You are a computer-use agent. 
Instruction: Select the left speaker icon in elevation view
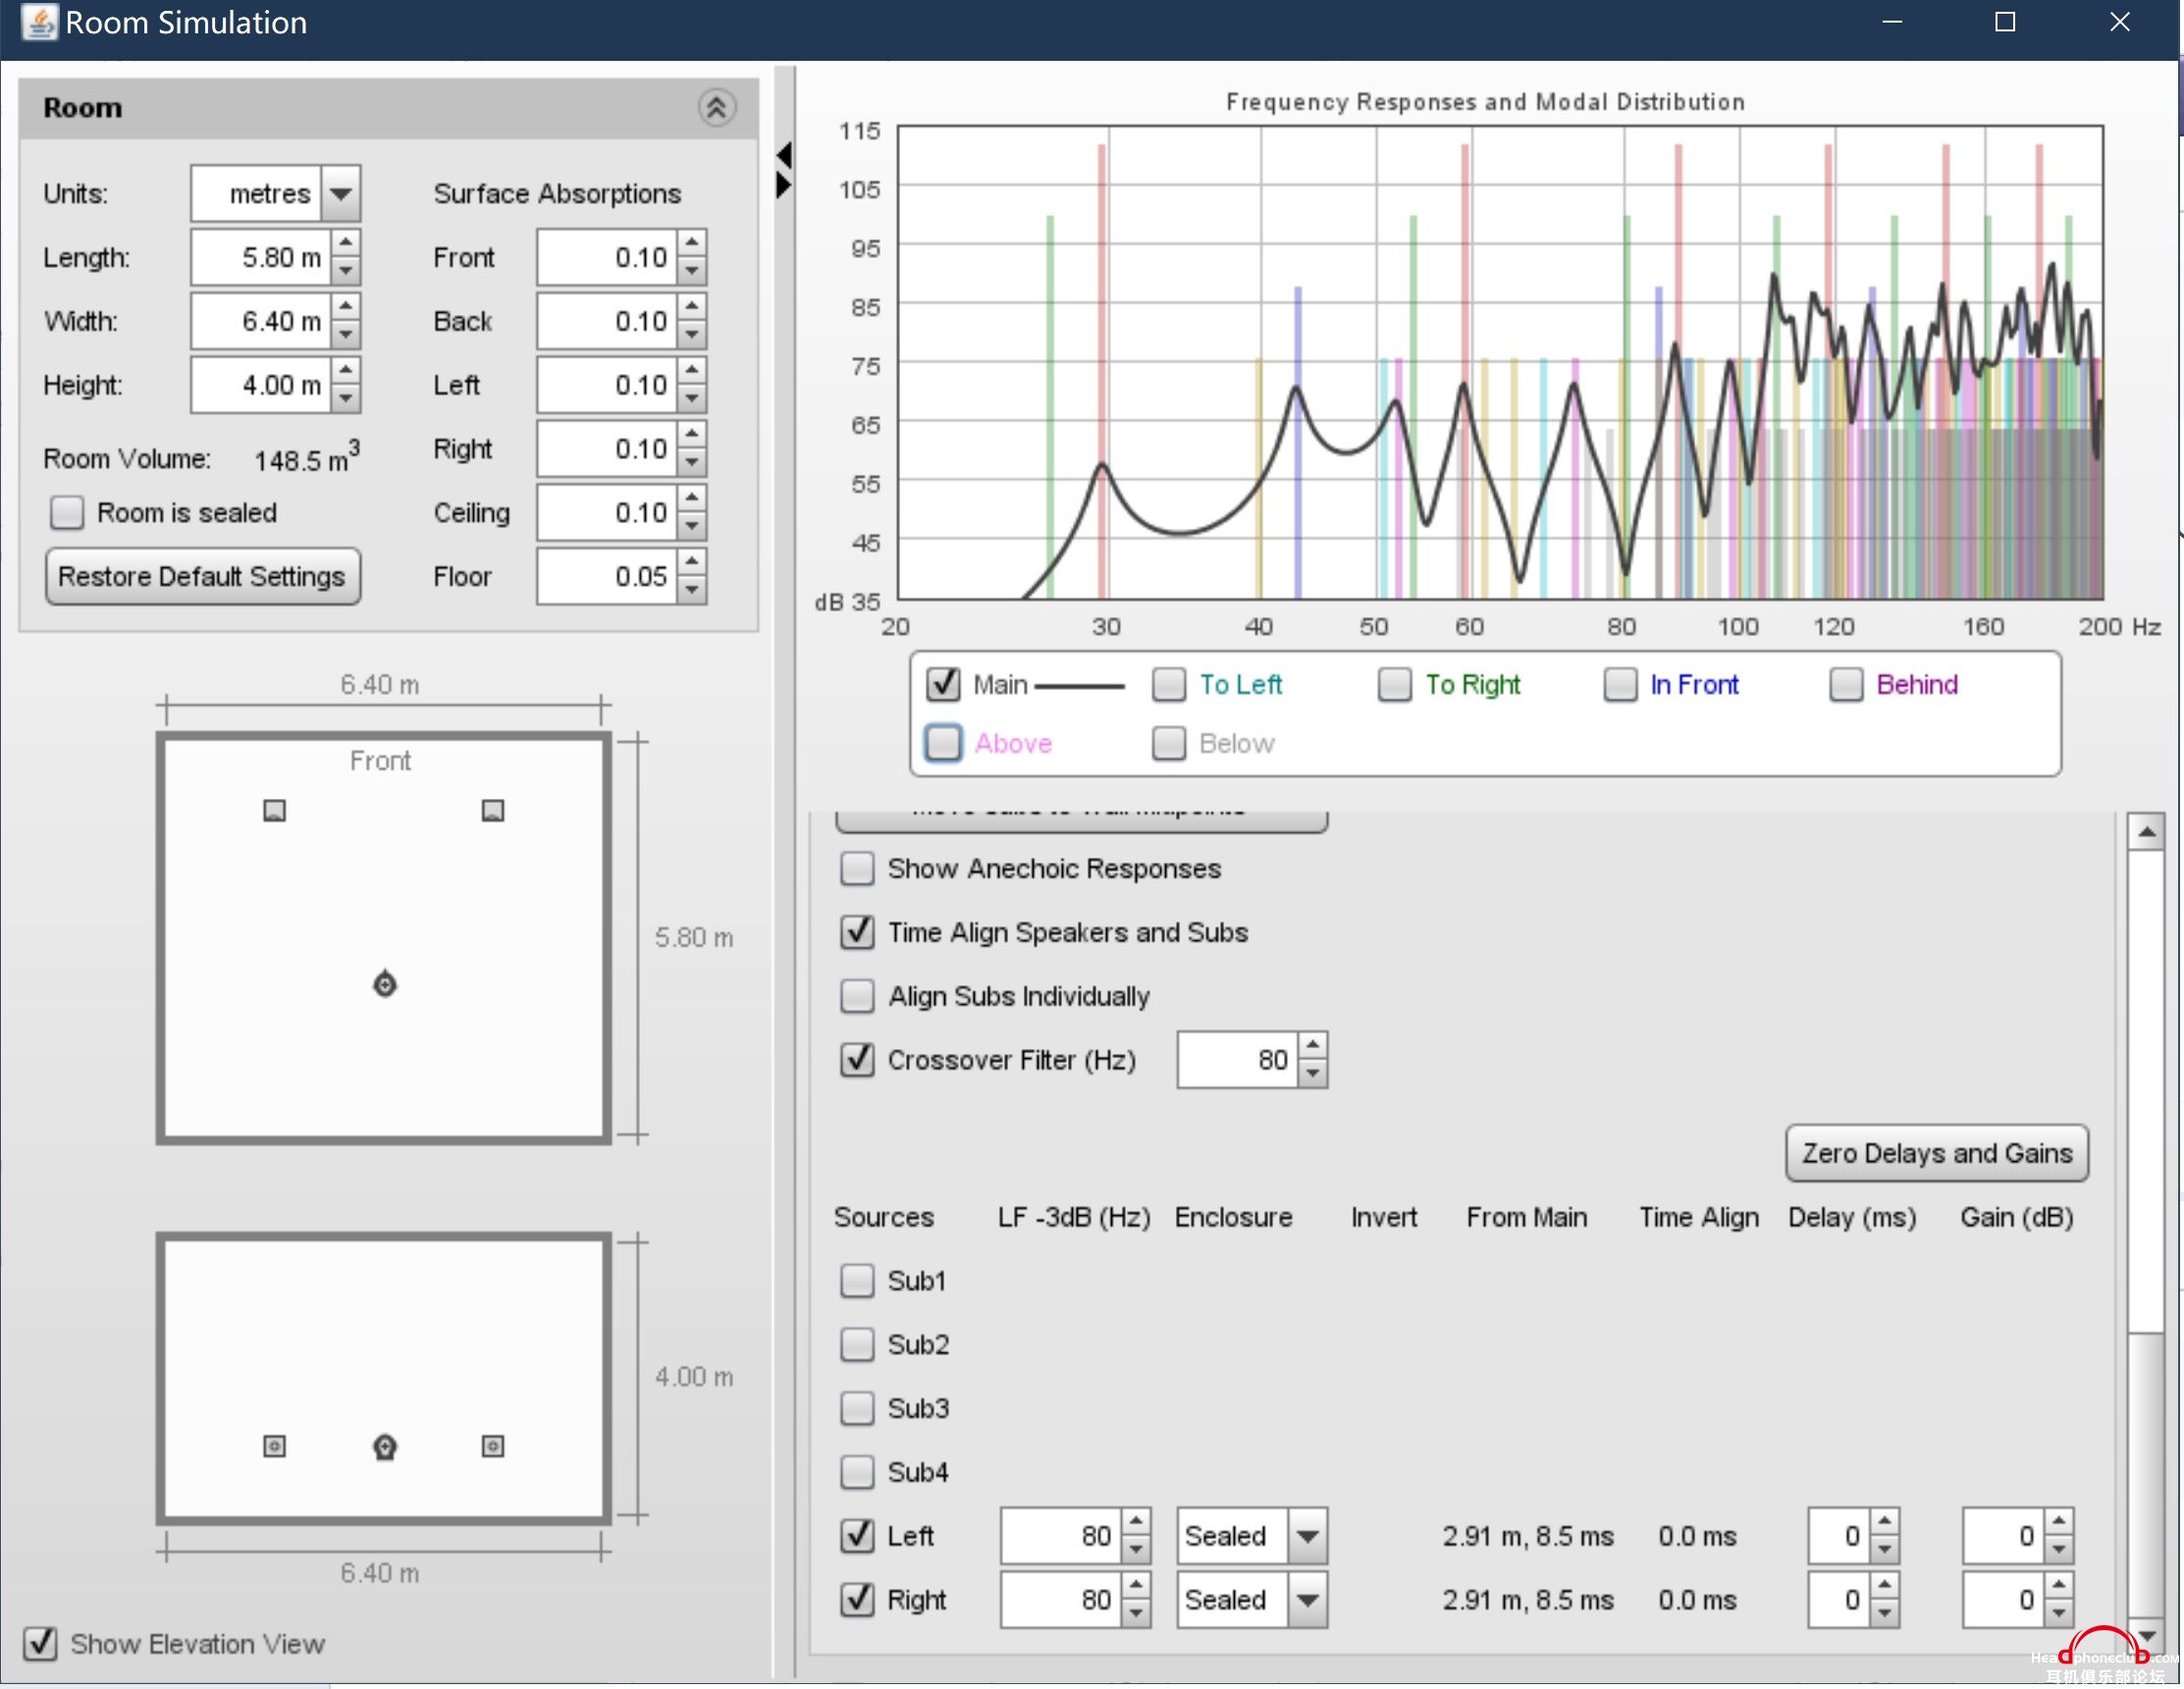click(274, 1447)
